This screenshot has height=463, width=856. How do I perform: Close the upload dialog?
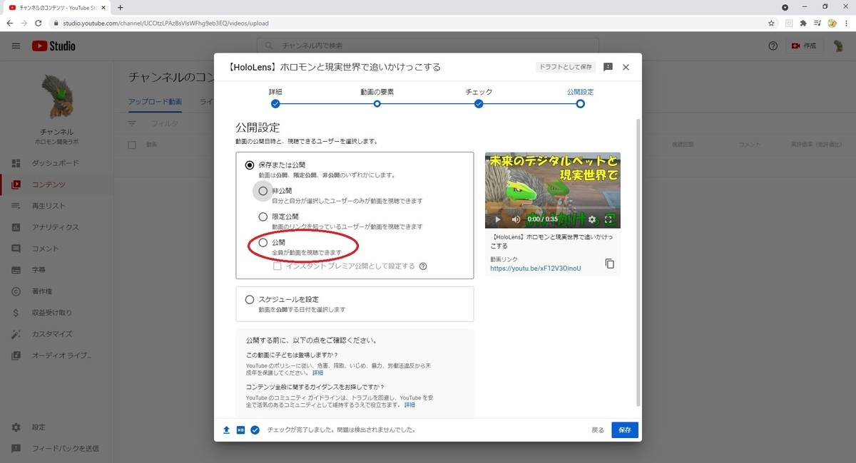pyautogui.click(x=626, y=67)
